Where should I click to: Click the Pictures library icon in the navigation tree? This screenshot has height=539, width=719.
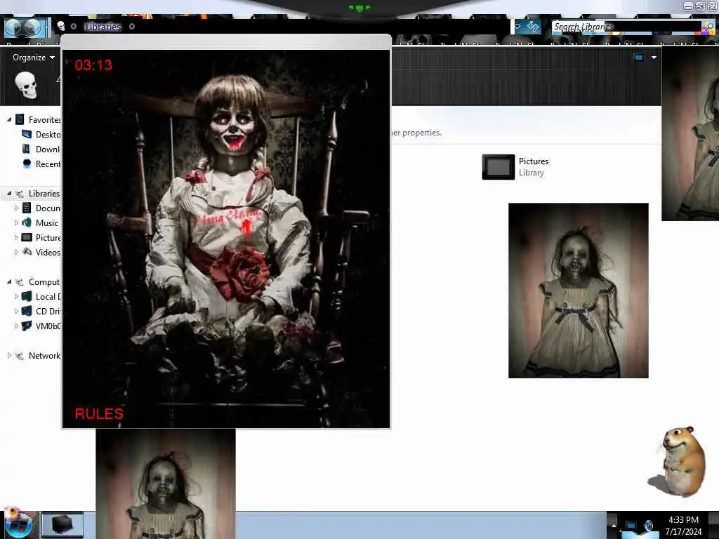point(27,237)
